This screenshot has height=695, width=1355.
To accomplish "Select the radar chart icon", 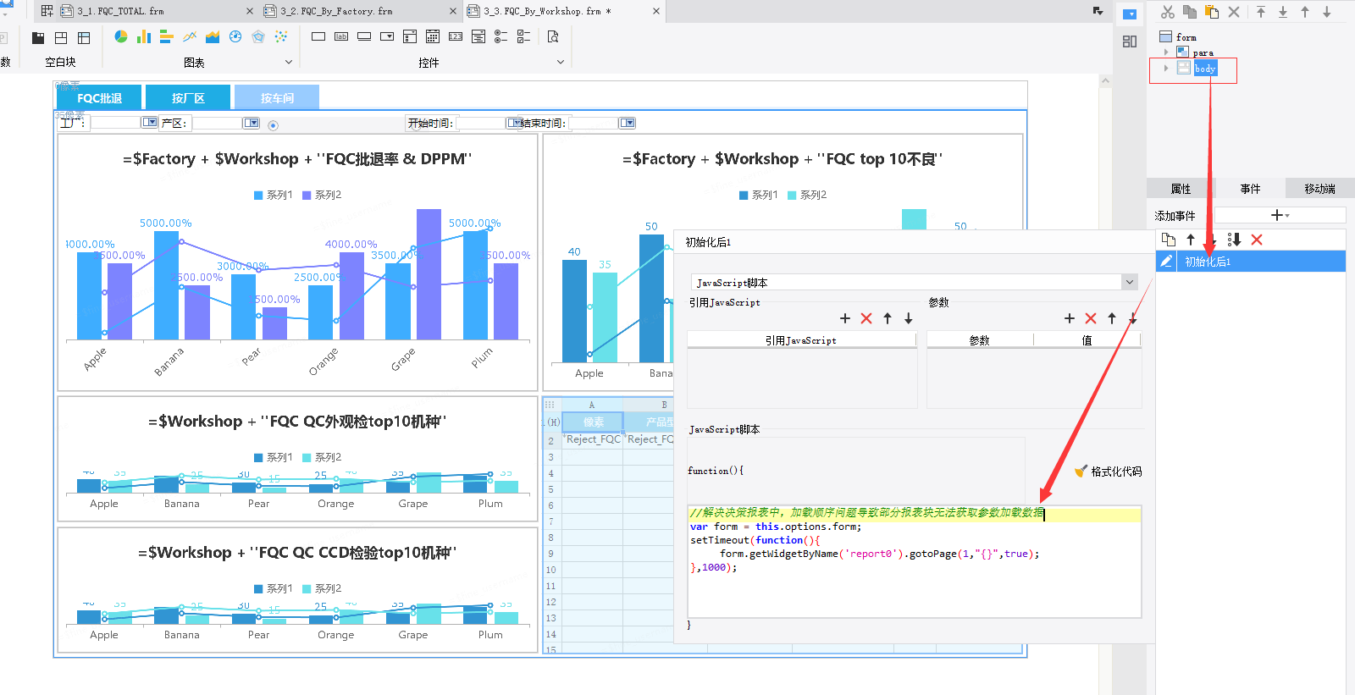I will pyautogui.click(x=258, y=36).
